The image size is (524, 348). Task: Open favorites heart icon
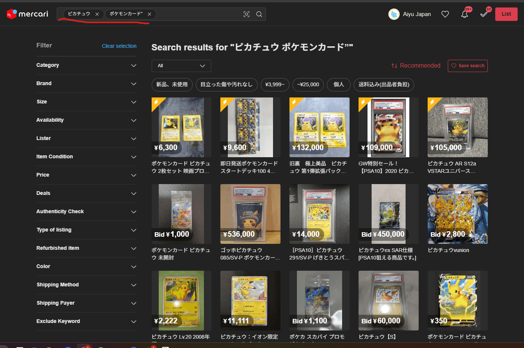tap(445, 14)
